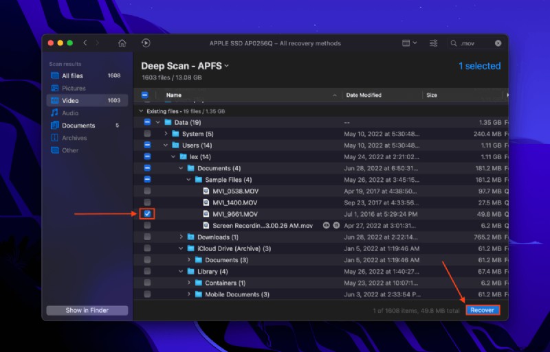Tick the checkbox next to Downloads folder
This screenshot has height=352, width=550.
tap(147, 237)
